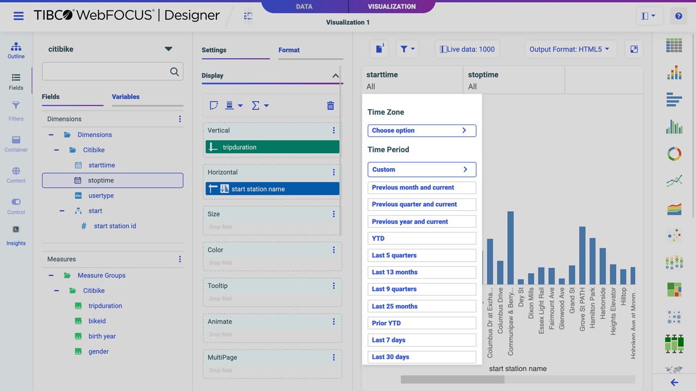Click the new page icon in canvas toolbar
696x391 pixels.
click(x=380, y=49)
